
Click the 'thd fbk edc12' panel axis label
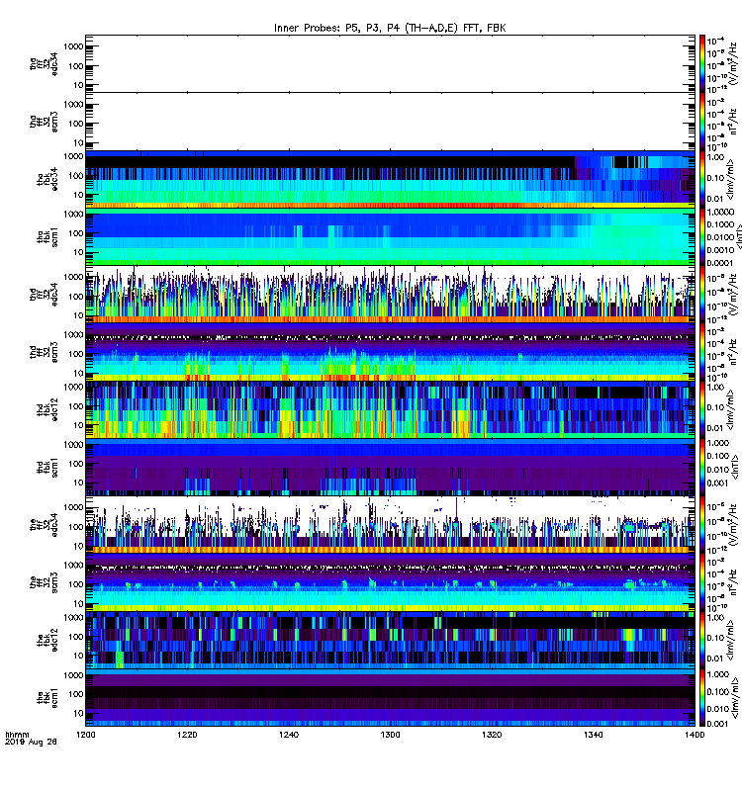point(47,410)
